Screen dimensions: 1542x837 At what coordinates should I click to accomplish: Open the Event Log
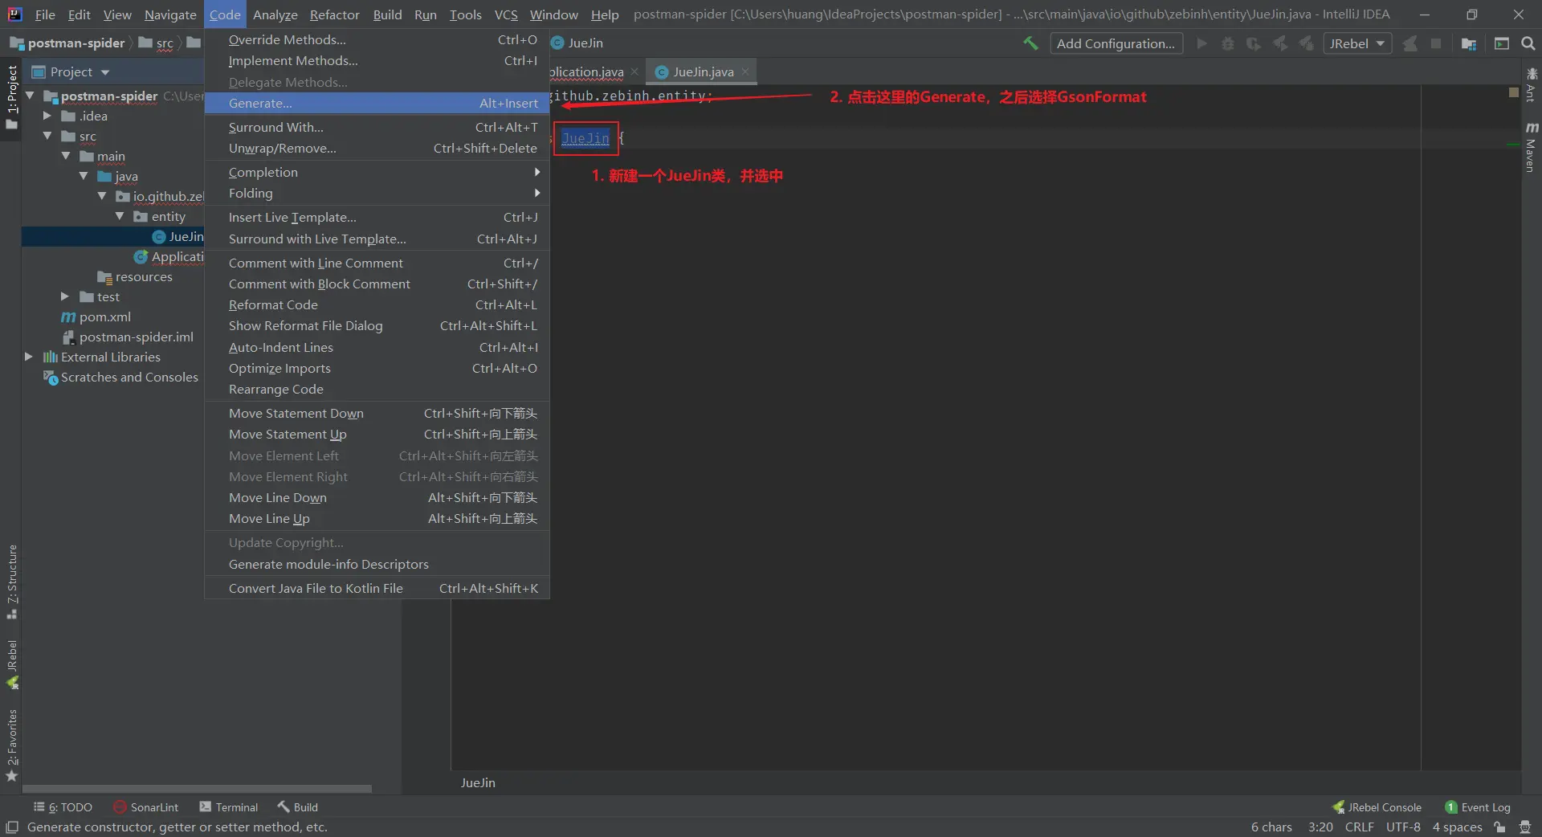(1478, 807)
